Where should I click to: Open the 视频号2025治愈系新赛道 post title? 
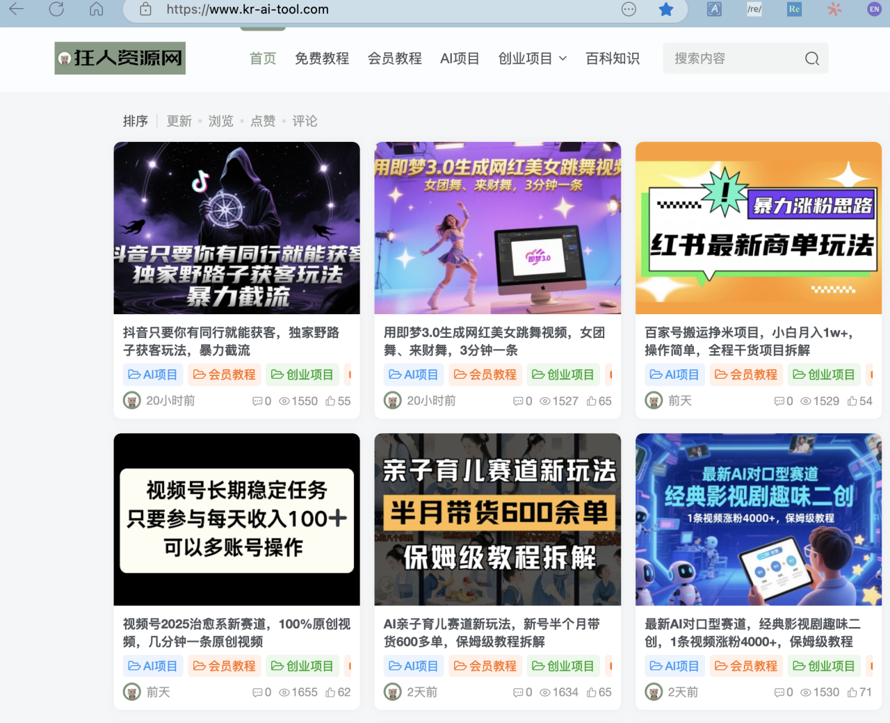236,633
